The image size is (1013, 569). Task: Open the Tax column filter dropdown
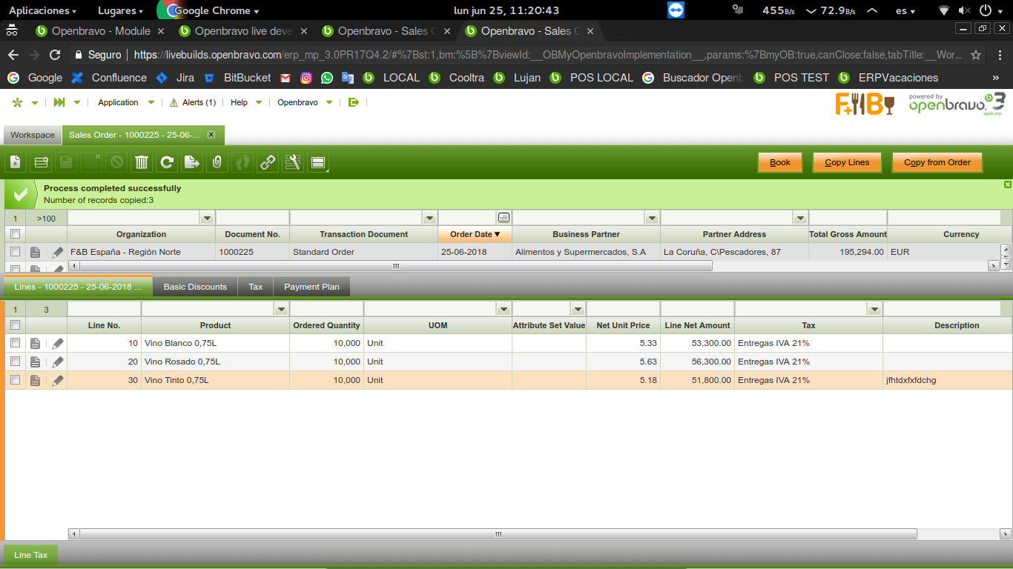coord(874,309)
